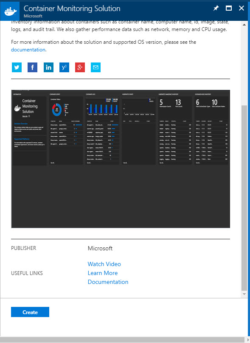This screenshot has width=250, height=343.
Task: Click the vertical scrollbar thumb
Action: [x=244, y=198]
